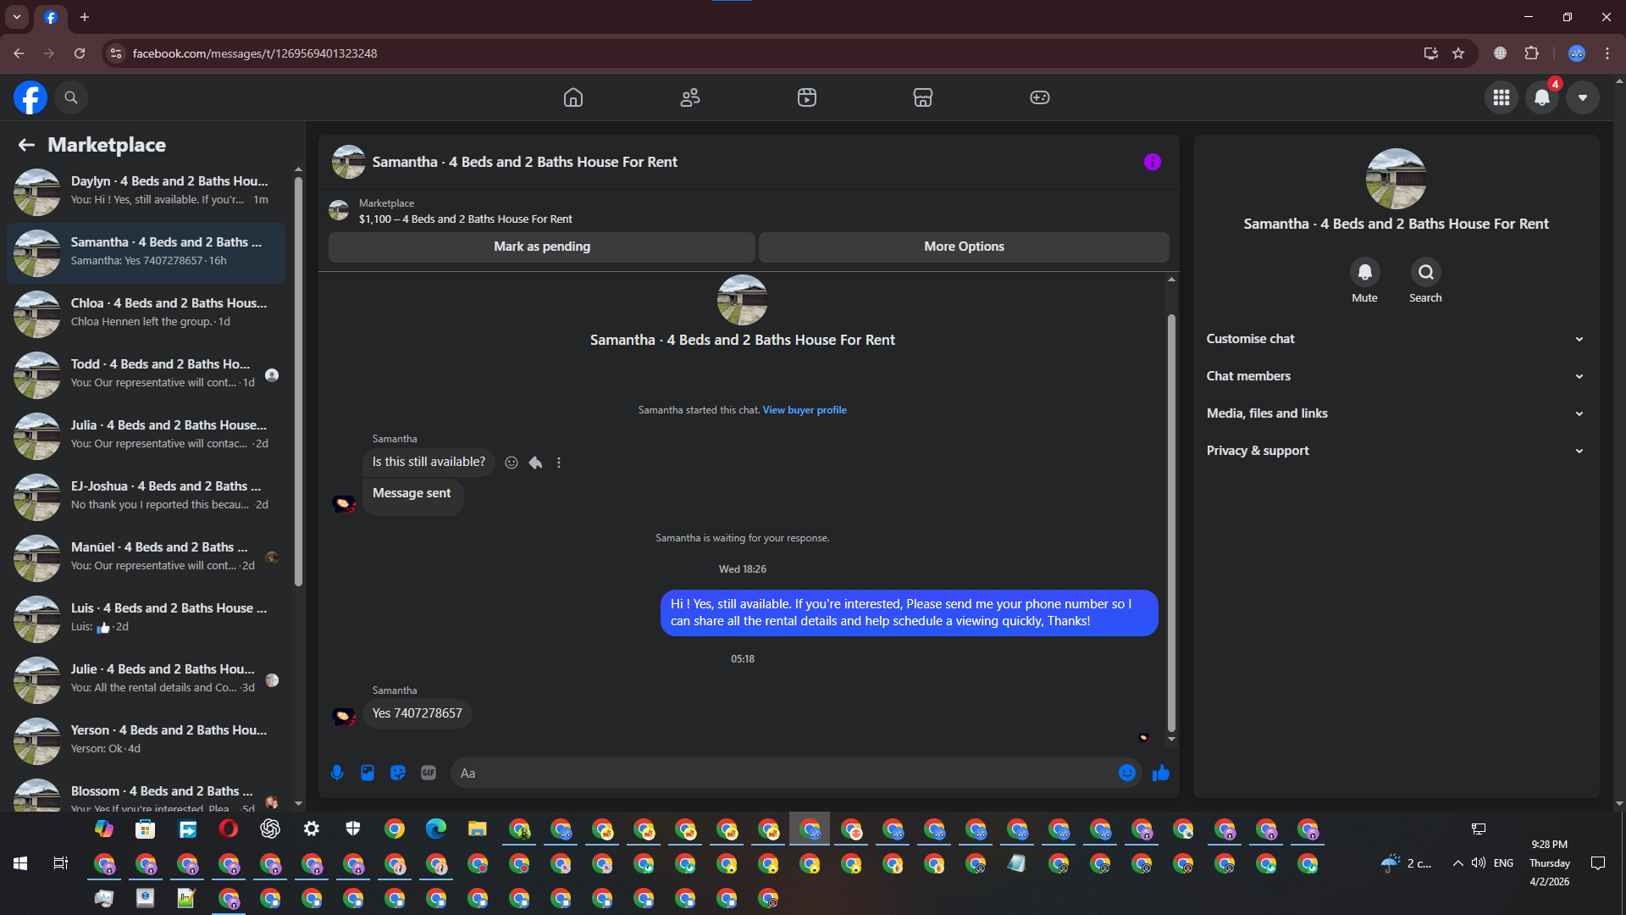1626x915 pixels.
Task: Open Yerson conversation
Action: click(x=147, y=740)
